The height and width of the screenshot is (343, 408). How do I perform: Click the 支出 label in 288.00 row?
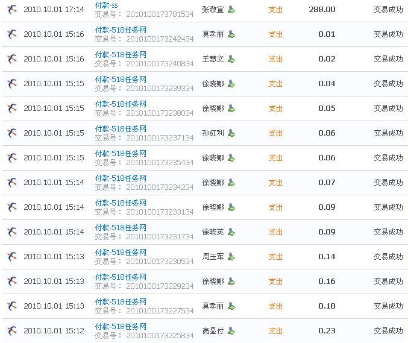pos(275,10)
